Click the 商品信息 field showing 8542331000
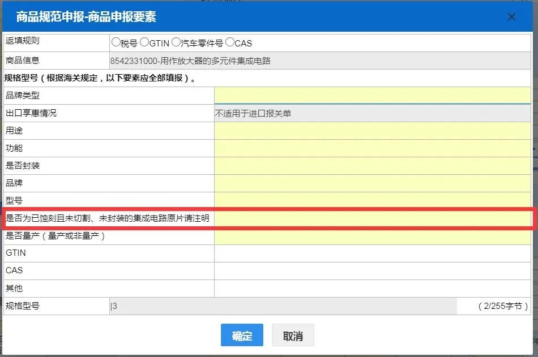 319,61
